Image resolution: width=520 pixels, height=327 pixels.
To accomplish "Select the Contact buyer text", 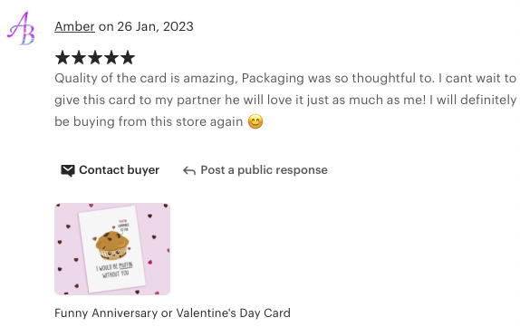I will click(119, 170).
